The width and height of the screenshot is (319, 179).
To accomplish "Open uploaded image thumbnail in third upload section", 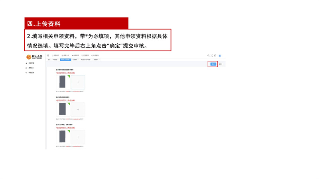I will click(63, 137).
